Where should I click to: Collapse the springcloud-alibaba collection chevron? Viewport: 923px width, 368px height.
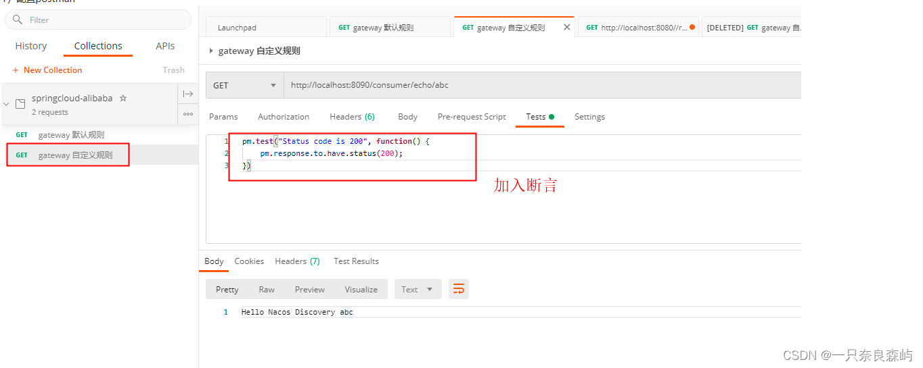[7, 104]
